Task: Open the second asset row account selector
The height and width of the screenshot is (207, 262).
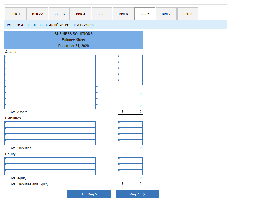Action: pos(50,64)
